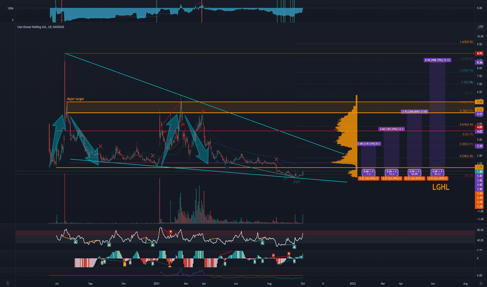Viewport: 487px width, 287px height.
Task: Click the 0.5(3.73) Fibonacci level label
Action: click(x=468, y=134)
